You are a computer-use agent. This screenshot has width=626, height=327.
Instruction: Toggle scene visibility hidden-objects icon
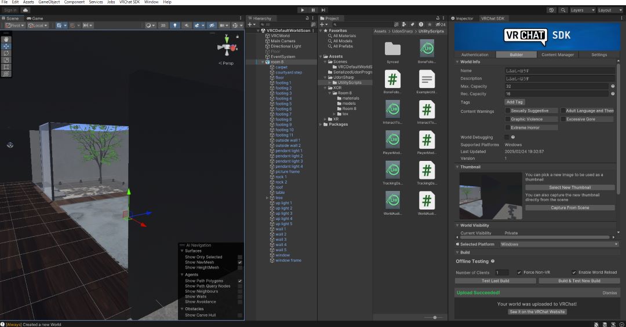coord(212,25)
